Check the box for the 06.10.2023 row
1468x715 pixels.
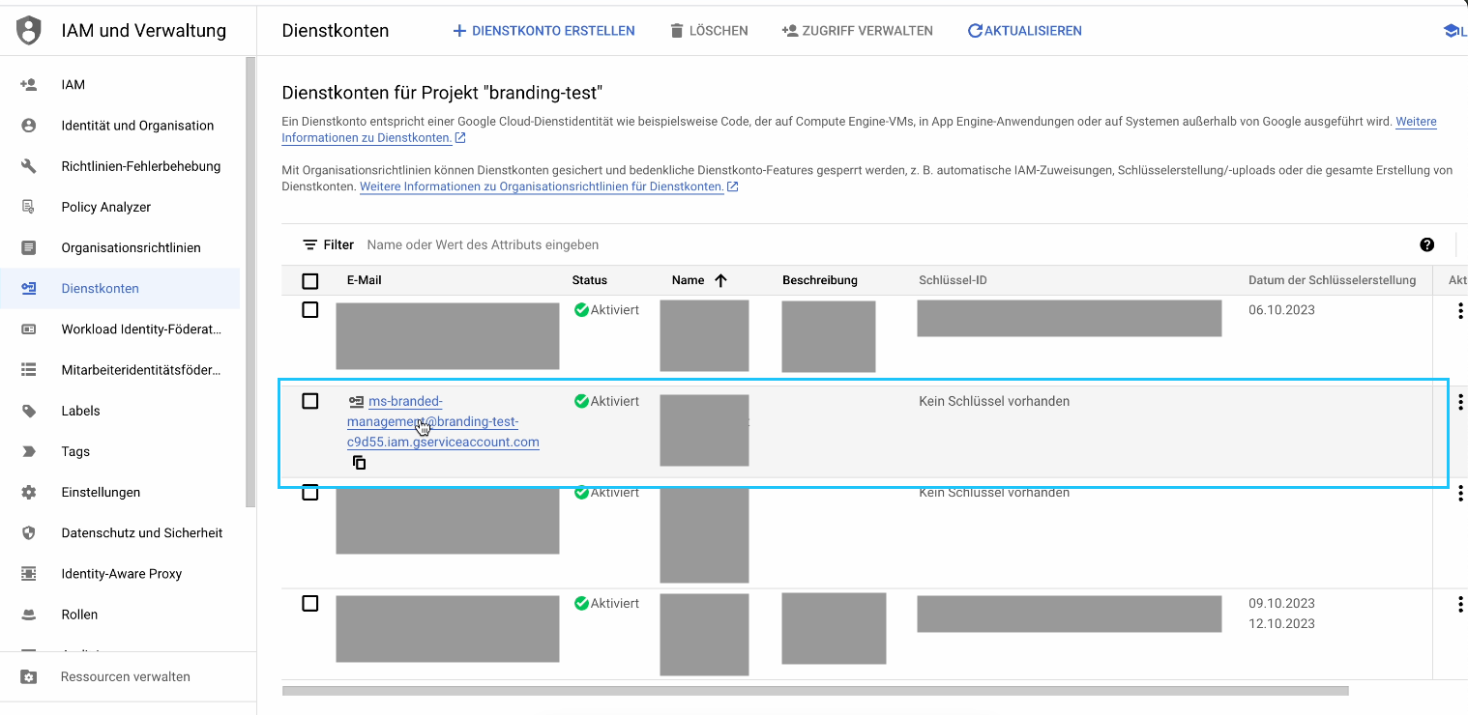pos(310,310)
